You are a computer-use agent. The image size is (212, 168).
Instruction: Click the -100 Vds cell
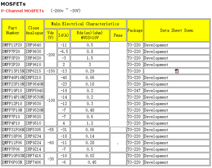pos(51,100)
